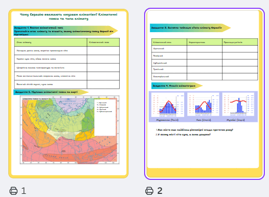Image resolution: width=269 pixels, height=197 pixels.
Task: Click the Eurasia climate zones map image
Action: (70, 130)
